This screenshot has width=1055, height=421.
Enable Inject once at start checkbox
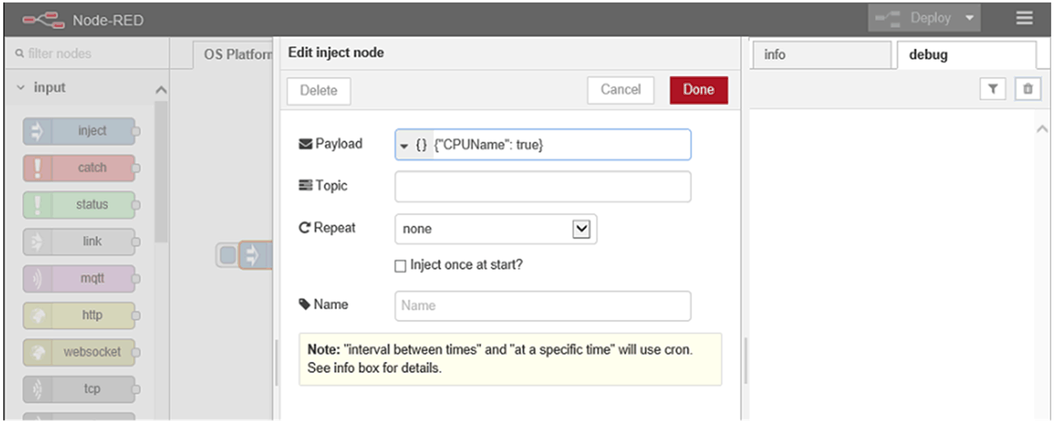[400, 266]
